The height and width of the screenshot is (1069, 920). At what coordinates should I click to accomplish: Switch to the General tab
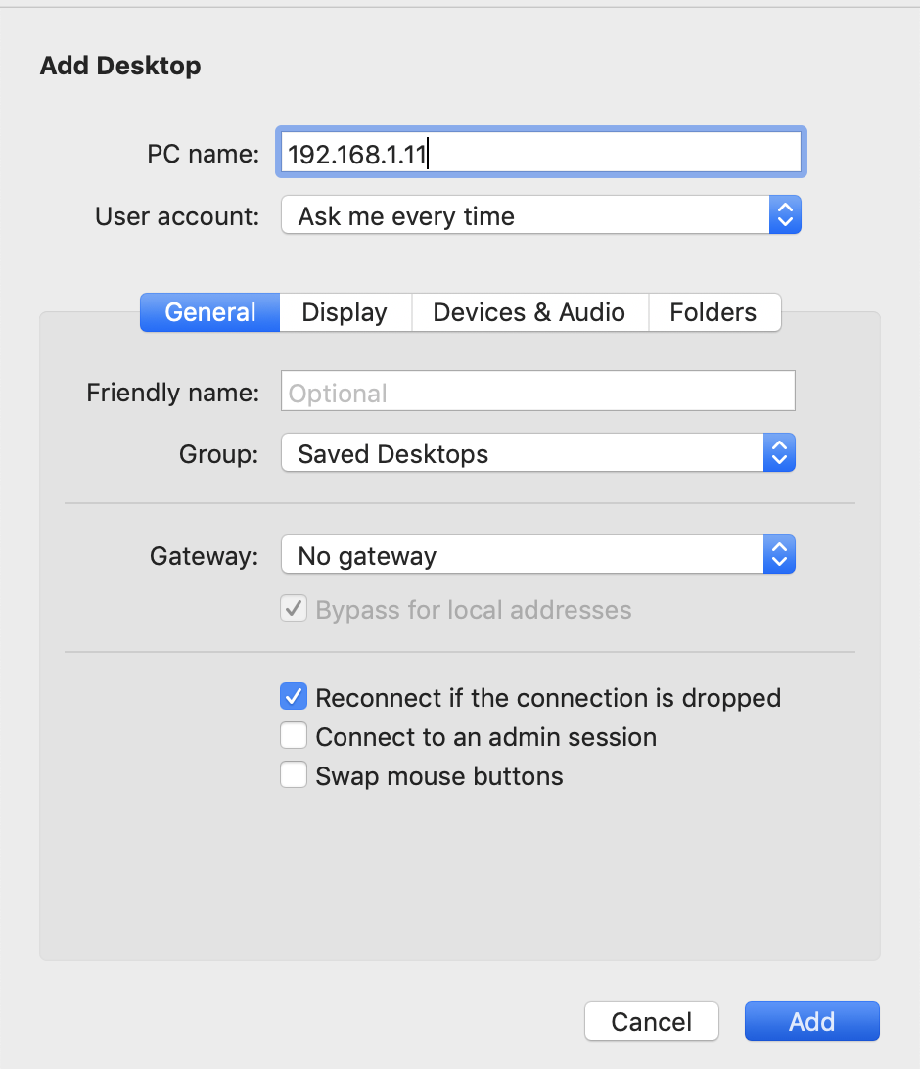pyautogui.click(x=210, y=312)
